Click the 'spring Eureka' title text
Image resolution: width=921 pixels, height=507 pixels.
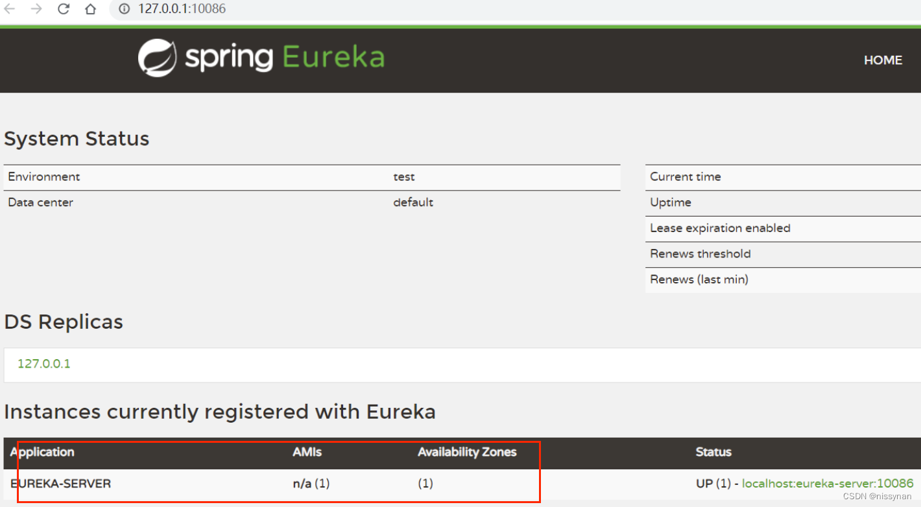[285, 58]
